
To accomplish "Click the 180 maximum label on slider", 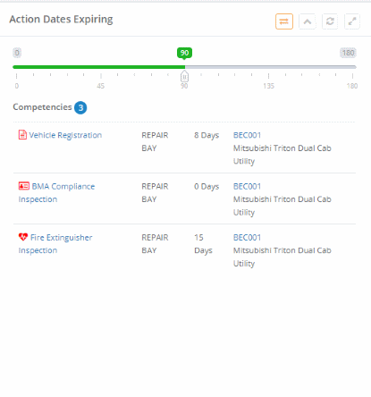I will [348, 53].
